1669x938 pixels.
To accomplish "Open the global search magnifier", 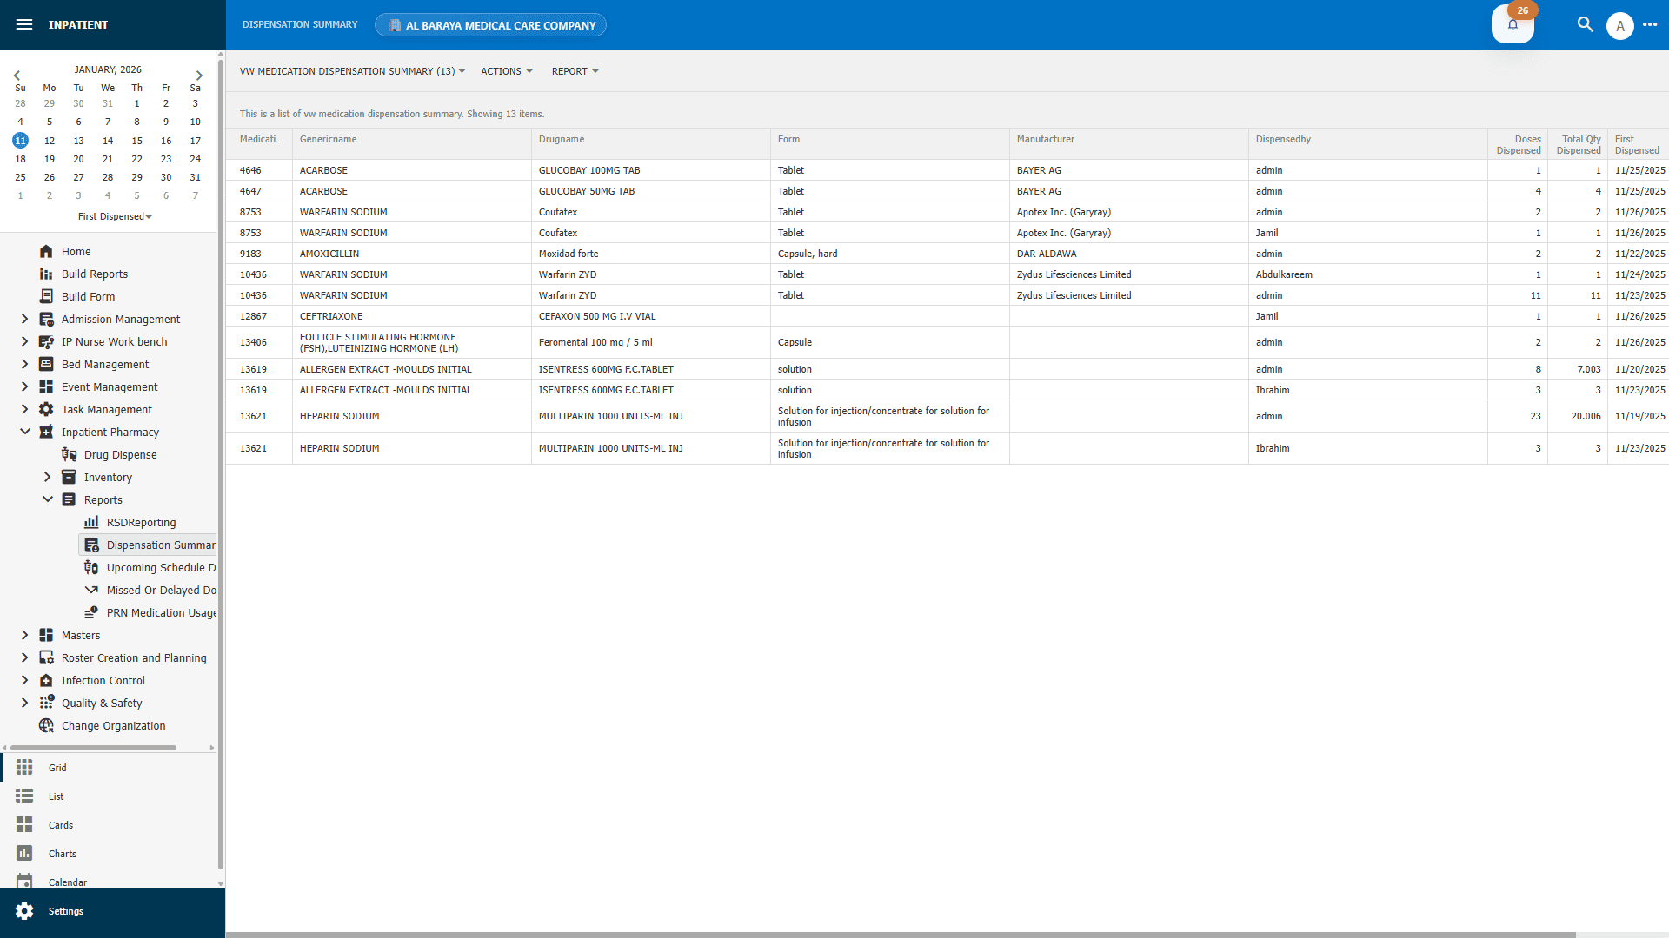I will click(x=1585, y=25).
